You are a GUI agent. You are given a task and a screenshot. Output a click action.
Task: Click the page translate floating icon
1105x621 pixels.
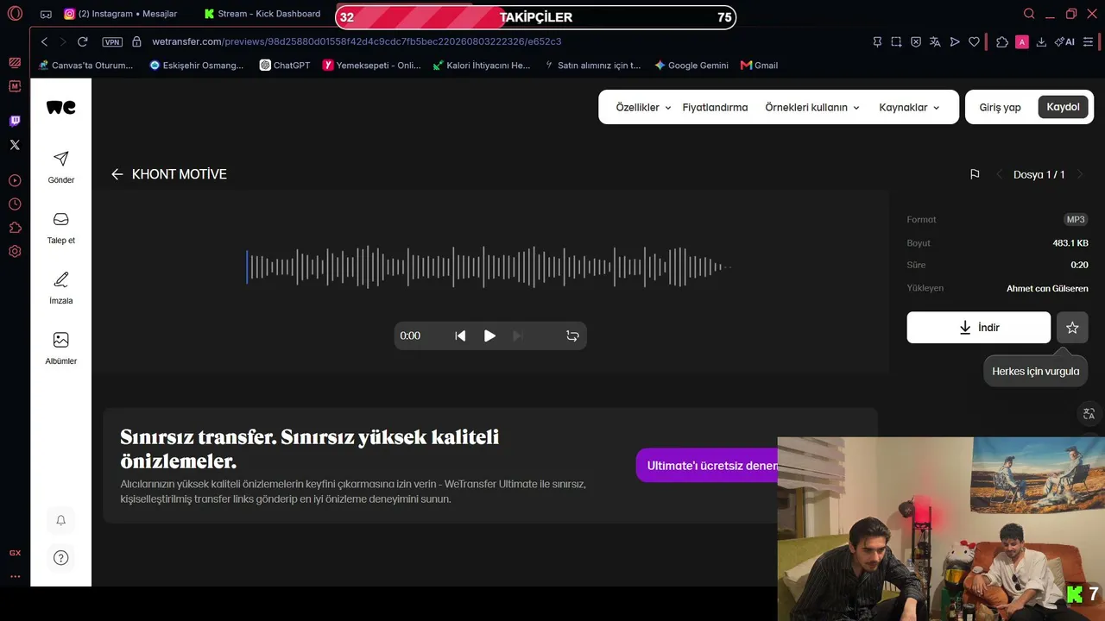click(1089, 414)
